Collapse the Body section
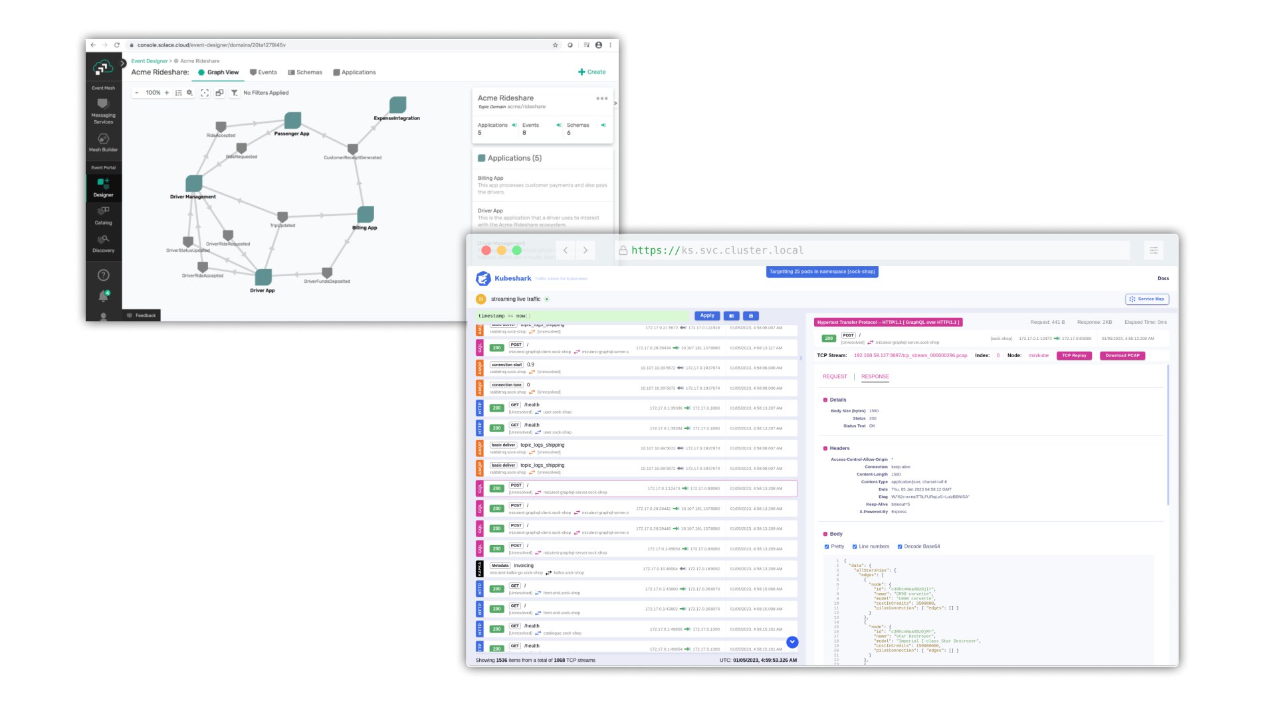This screenshot has height=717, width=1276. tap(825, 534)
